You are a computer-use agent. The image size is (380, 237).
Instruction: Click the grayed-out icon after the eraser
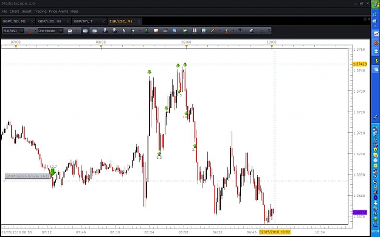(x=262, y=31)
